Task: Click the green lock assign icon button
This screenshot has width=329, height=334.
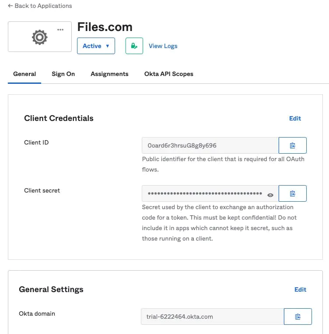Action: pyautogui.click(x=134, y=46)
